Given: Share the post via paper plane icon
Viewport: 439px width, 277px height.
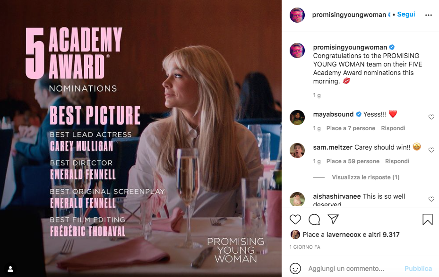Looking at the screenshot, I should click(x=333, y=219).
